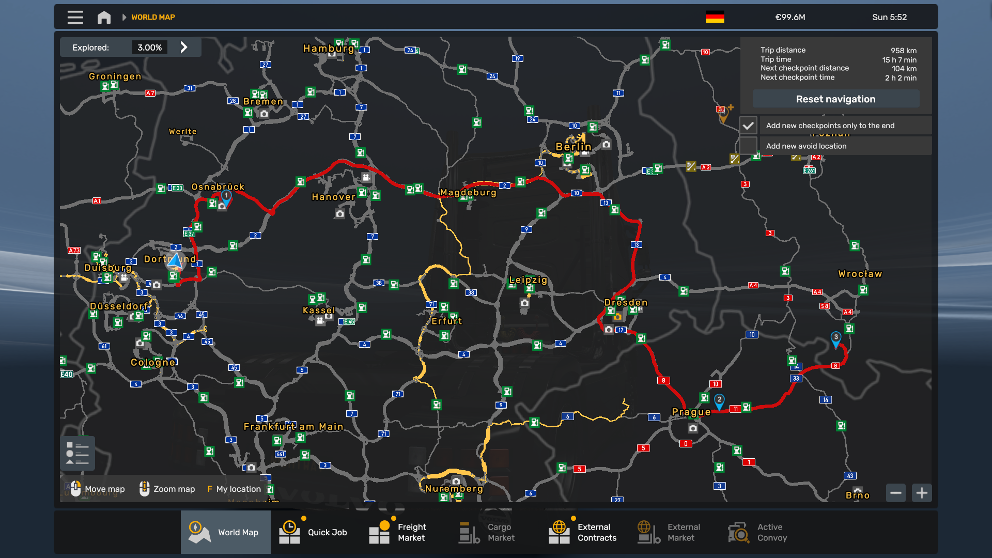
Task: Open the hamburger main menu
Action: (75, 17)
